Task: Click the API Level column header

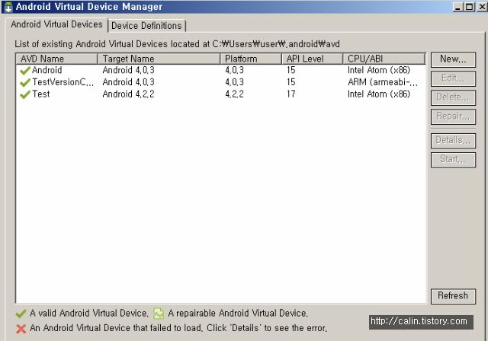Action: [x=312, y=59]
